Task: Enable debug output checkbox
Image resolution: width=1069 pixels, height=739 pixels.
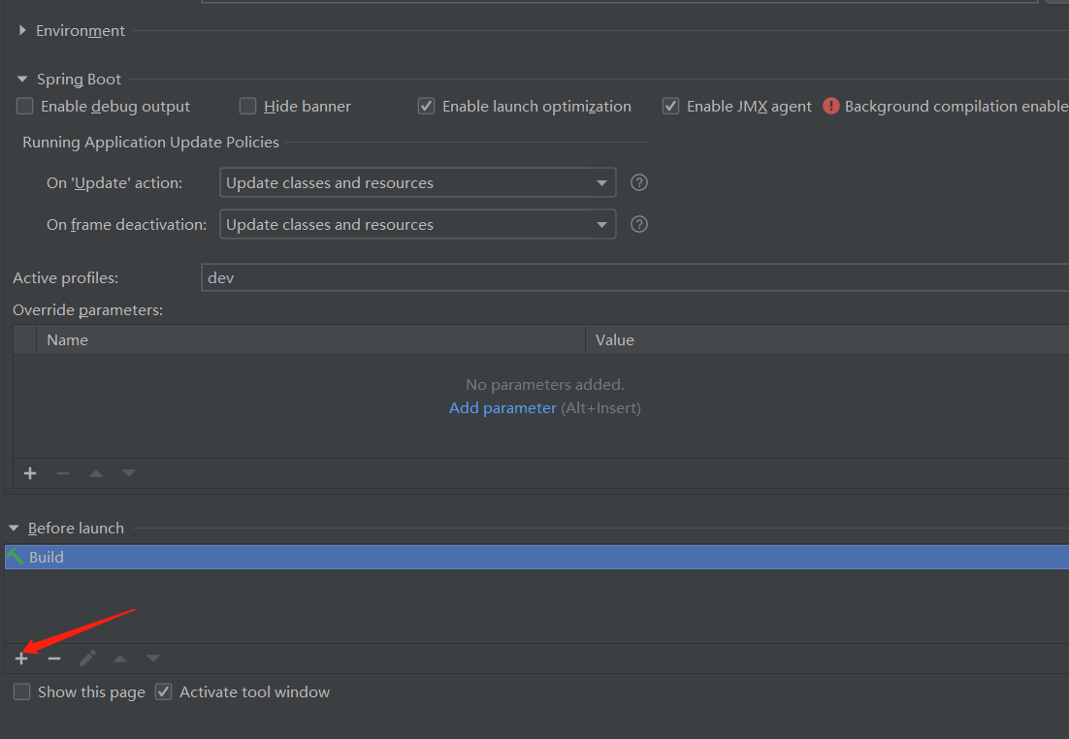Action: (24, 106)
